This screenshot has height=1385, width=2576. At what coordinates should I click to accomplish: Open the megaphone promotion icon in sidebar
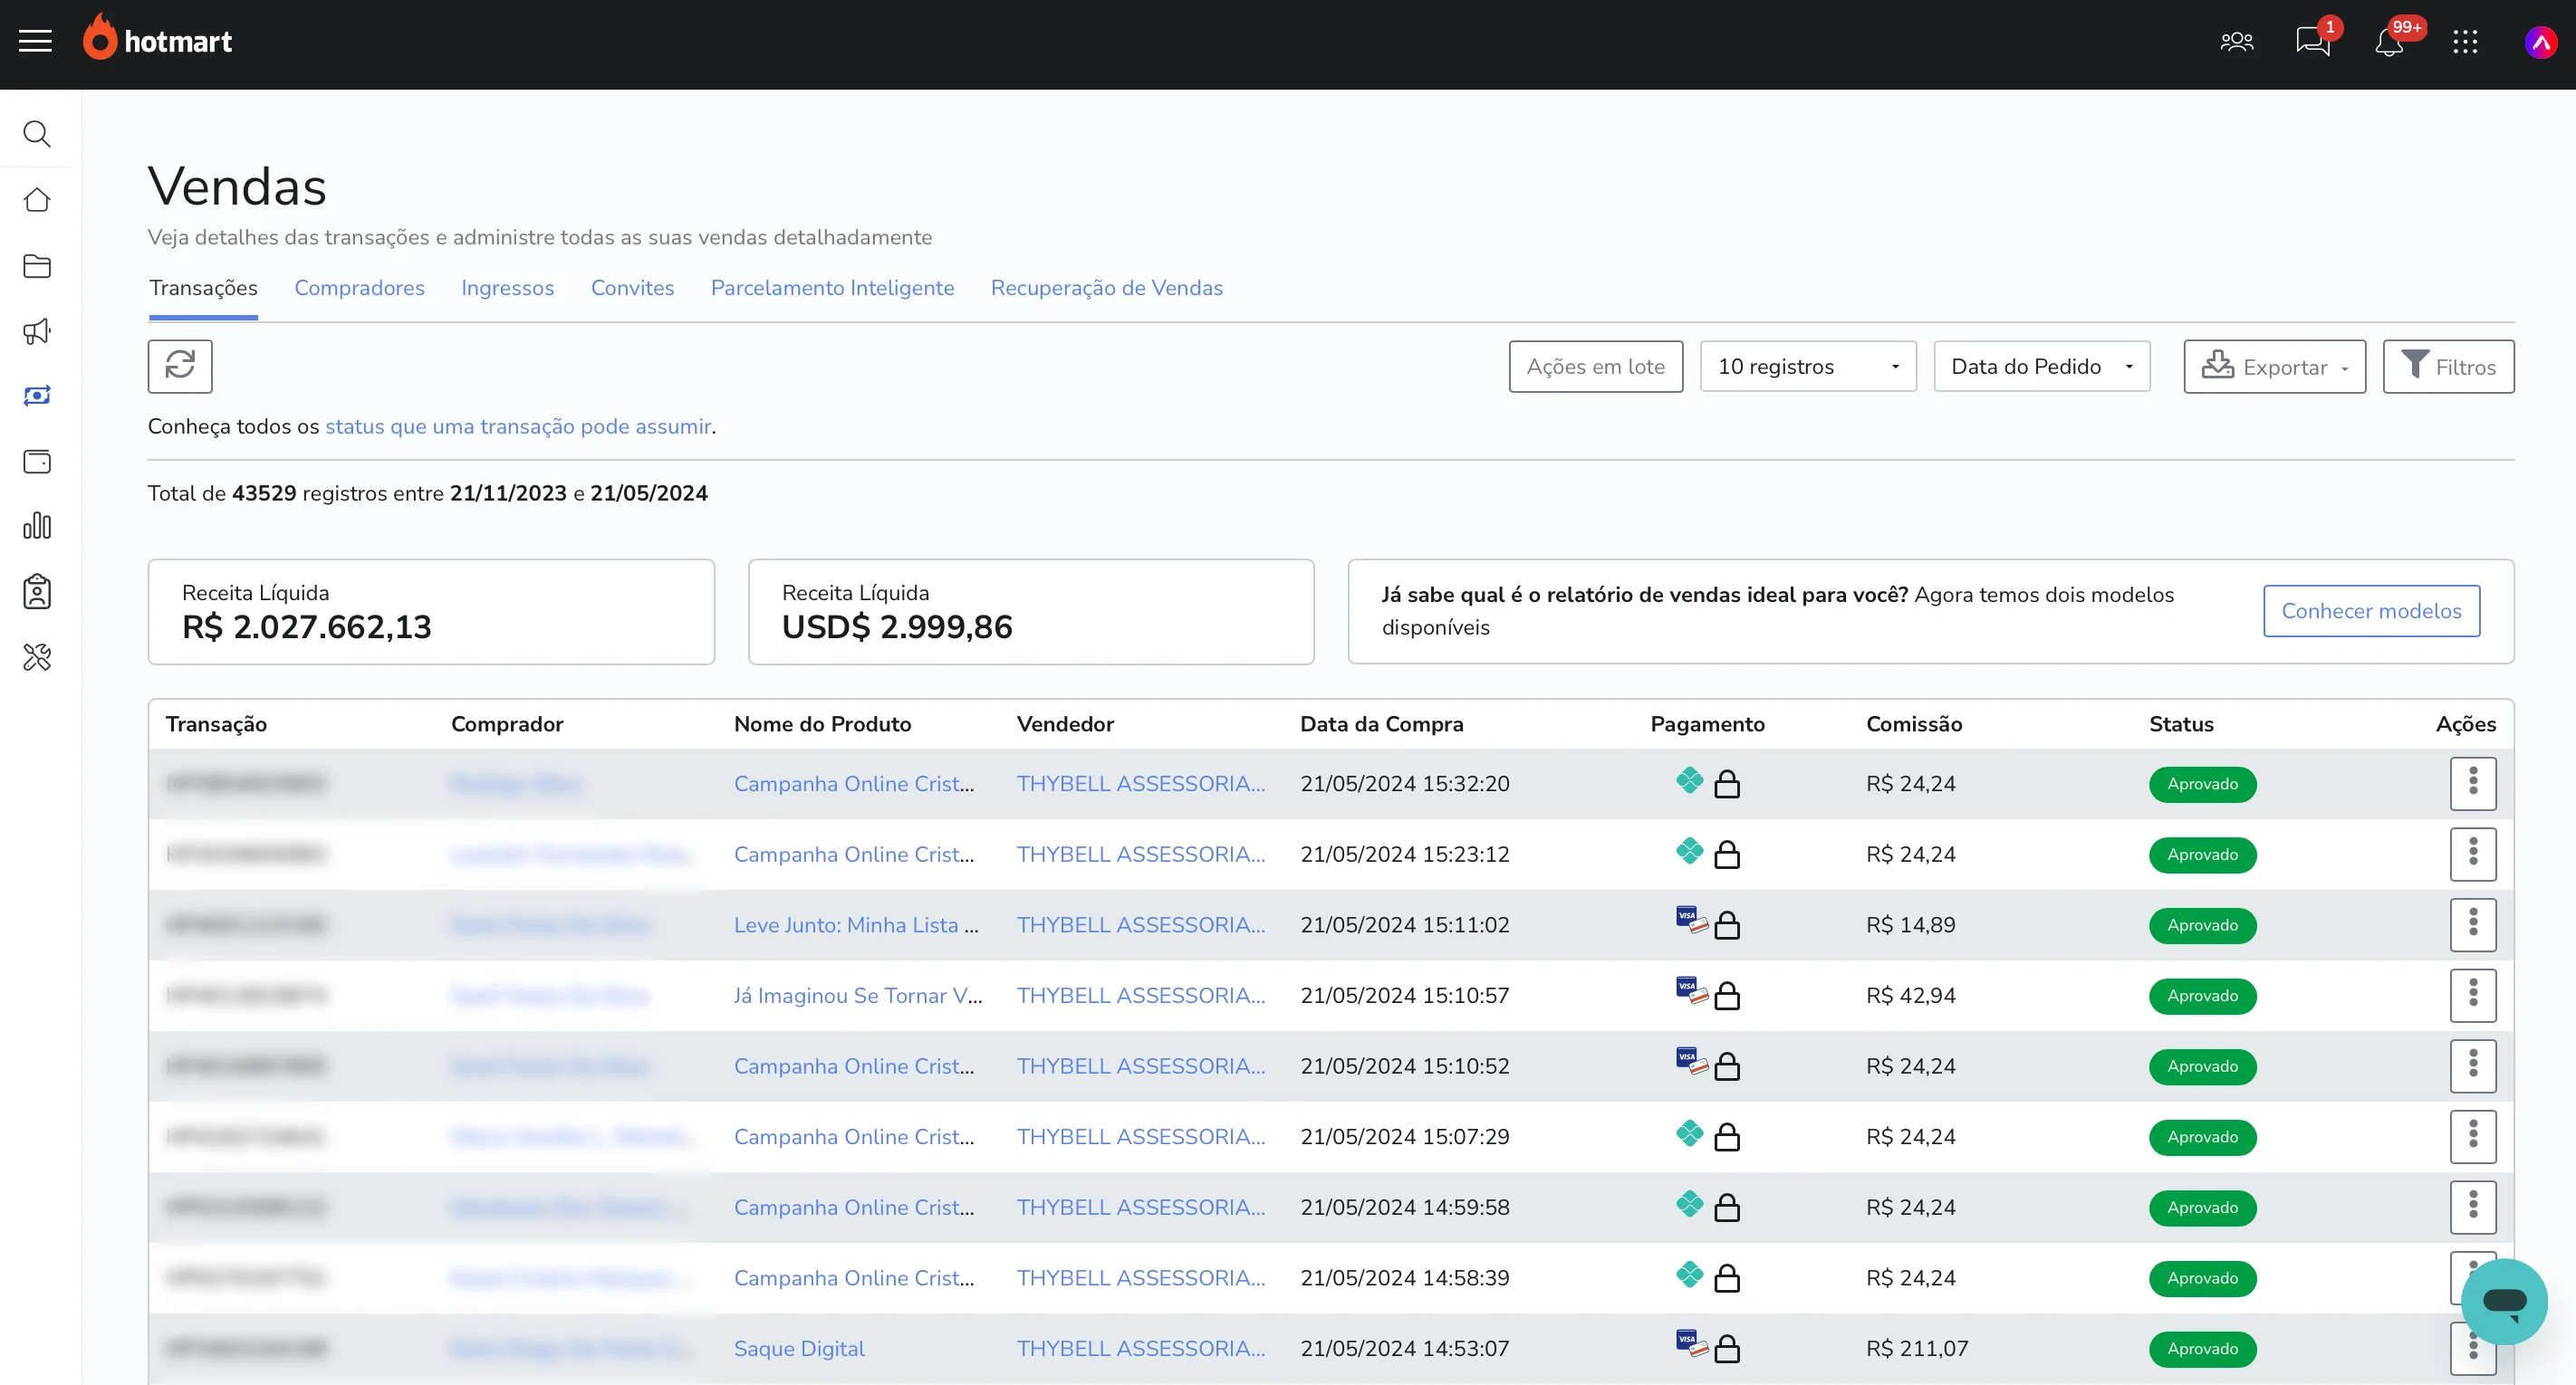coord(37,331)
